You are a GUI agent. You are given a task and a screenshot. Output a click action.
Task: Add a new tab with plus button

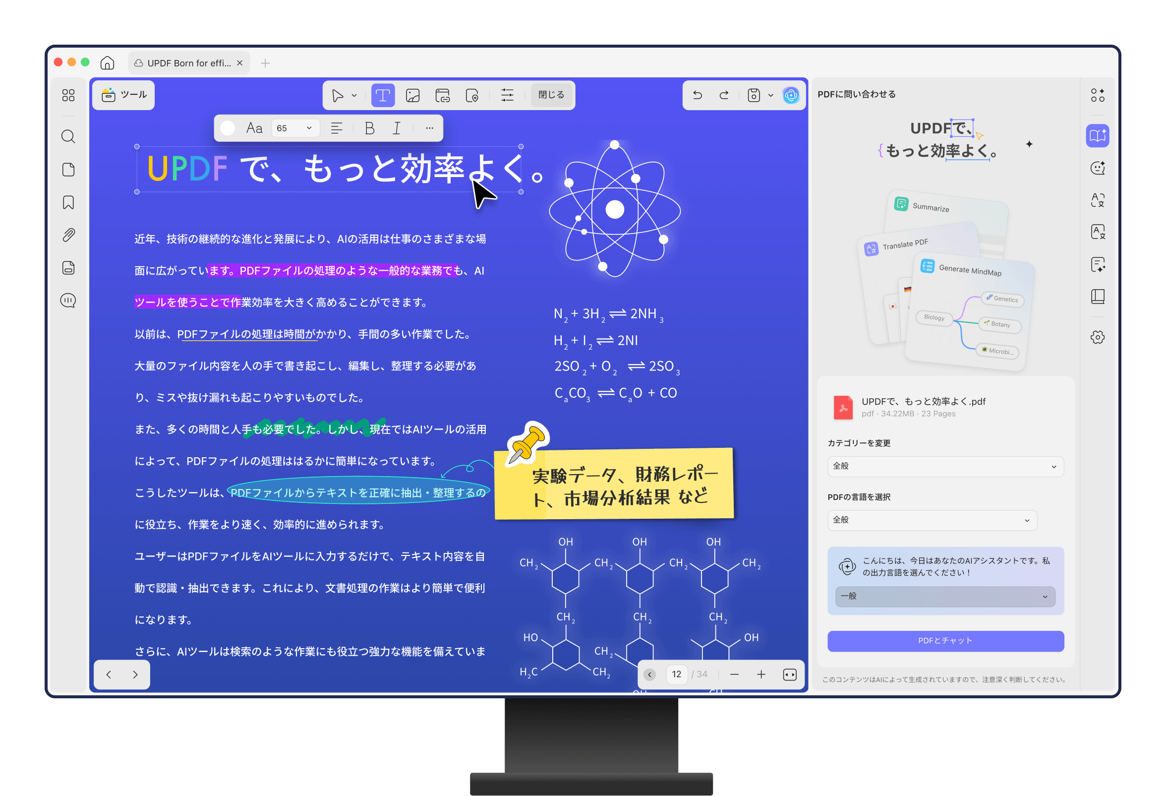[x=265, y=63]
